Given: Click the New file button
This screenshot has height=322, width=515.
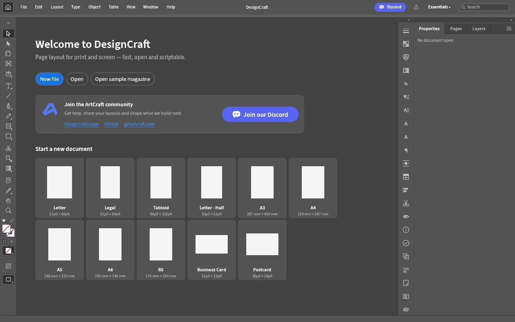Looking at the screenshot, I should tap(49, 79).
